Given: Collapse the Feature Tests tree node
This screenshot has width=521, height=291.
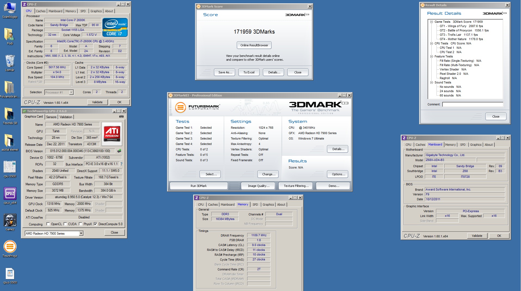Looking at the screenshot, I should click(x=431, y=56).
